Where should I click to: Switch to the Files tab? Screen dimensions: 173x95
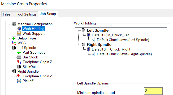[x=7, y=14]
